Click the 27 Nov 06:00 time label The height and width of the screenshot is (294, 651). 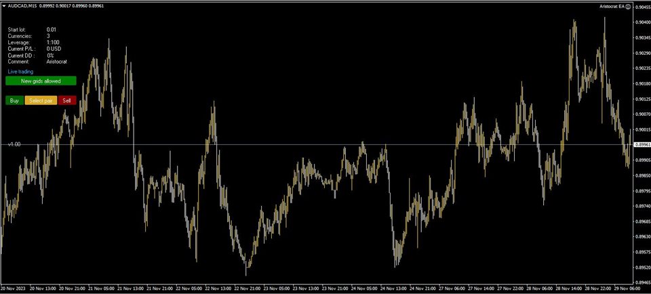coord(452,288)
